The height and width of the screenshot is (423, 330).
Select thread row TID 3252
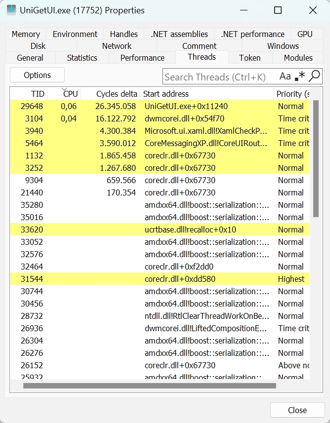pos(160,168)
